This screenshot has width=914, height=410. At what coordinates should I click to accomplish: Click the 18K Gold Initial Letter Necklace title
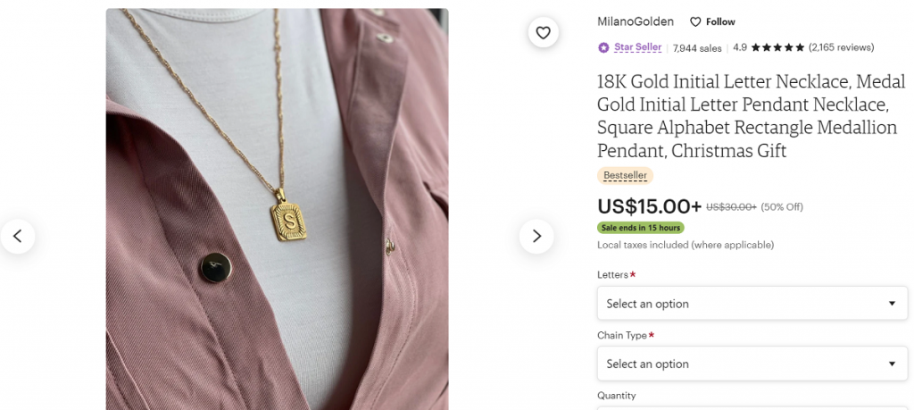click(746, 116)
